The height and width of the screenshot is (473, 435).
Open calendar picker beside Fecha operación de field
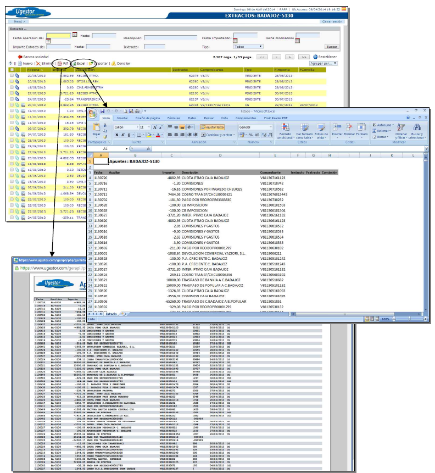pos(75,35)
